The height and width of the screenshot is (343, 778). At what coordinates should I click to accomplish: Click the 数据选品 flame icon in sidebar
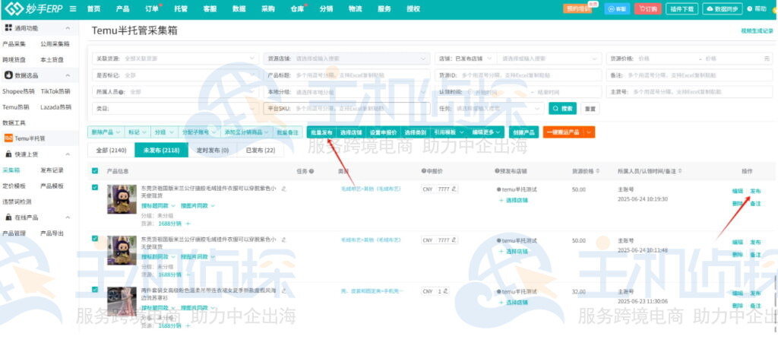(x=8, y=75)
